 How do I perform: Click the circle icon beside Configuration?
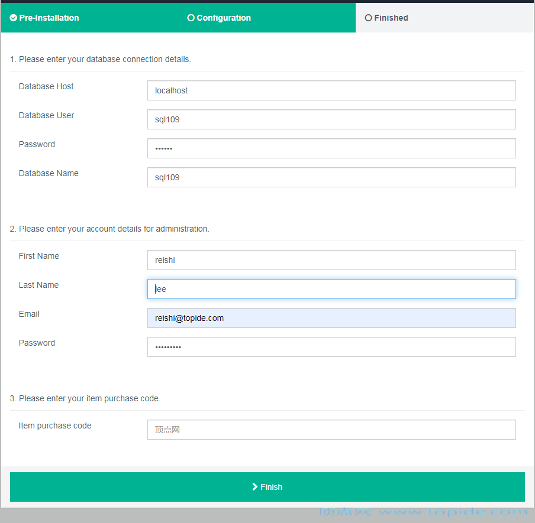pos(191,18)
